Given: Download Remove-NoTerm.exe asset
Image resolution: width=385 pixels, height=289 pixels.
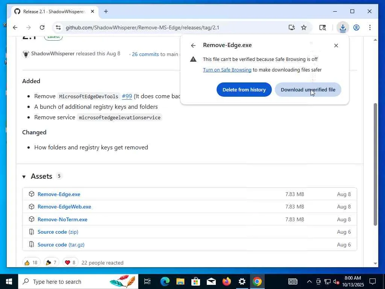Looking at the screenshot, I should click(x=62, y=219).
